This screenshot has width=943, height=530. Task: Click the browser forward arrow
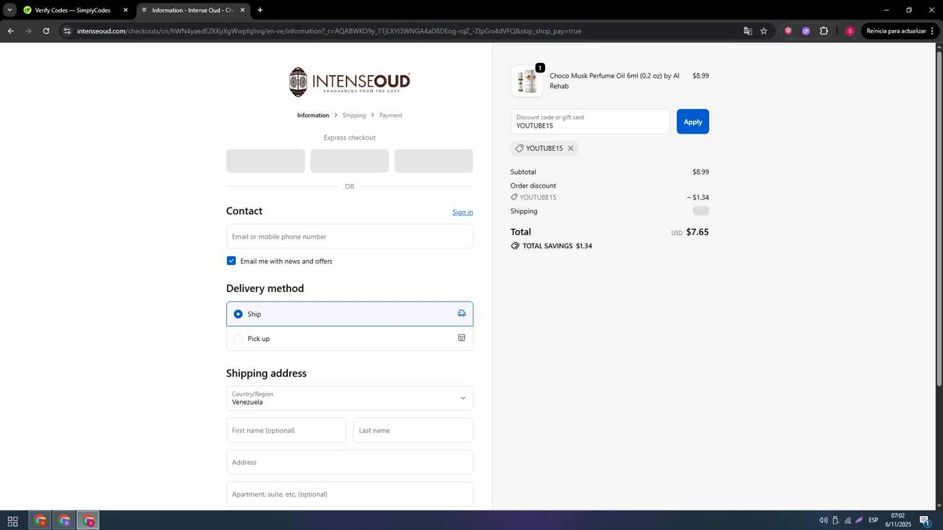click(28, 31)
